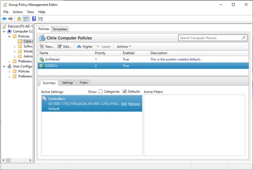Click the New policy icon

pos(42,47)
